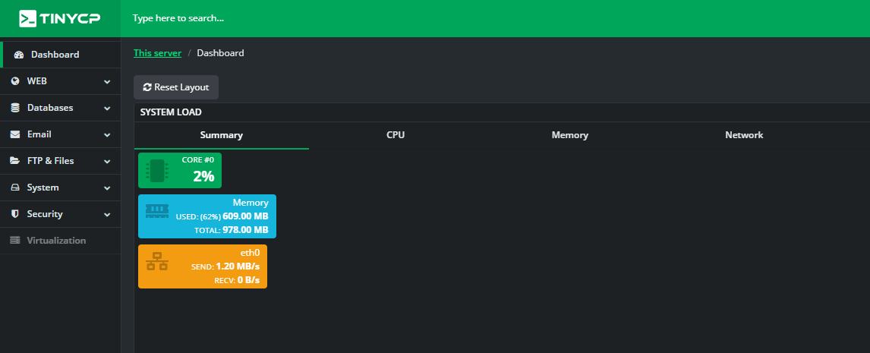Click the Email envelope icon
This screenshot has height=353, width=870.
15,134
